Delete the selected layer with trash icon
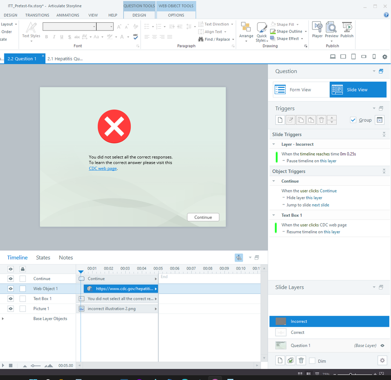Viewport: 391px width, 380px height. point(301,361)
